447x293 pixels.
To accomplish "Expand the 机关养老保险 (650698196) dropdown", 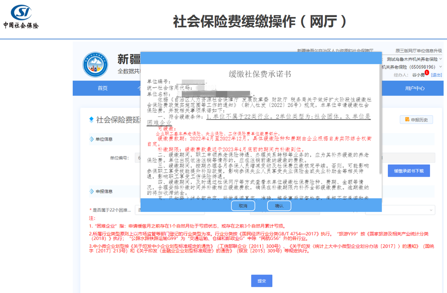I will [440, 67].
